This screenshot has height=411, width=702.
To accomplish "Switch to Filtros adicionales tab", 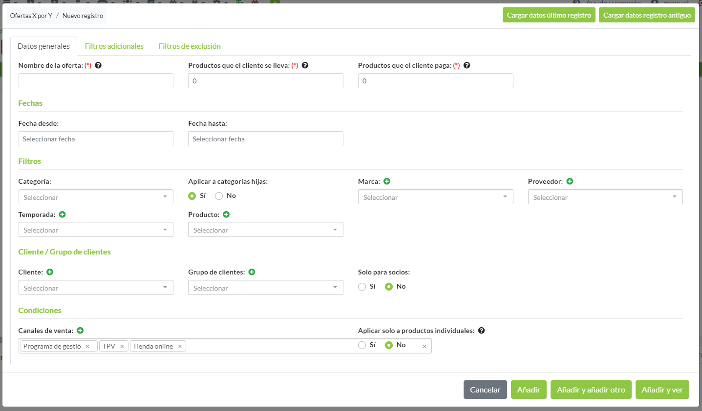I will [114, 46].
